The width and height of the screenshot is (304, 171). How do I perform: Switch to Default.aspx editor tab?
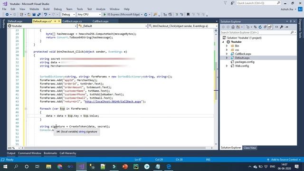(15, 21)
